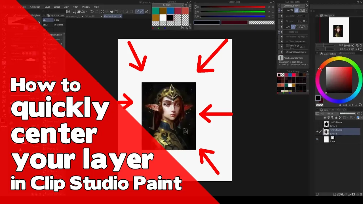Screen dimensions: 363x204
Task: Open the Window menu
Action: click(x=86, y=7)
